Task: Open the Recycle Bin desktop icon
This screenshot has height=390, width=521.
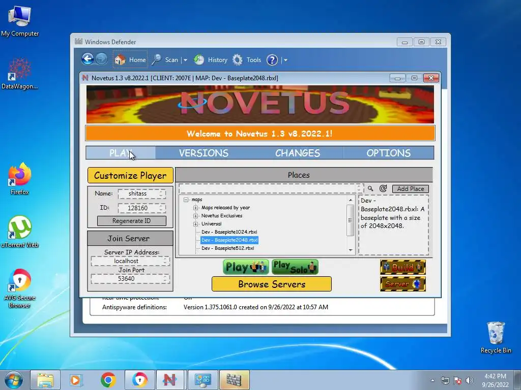Action: [496, 337]
